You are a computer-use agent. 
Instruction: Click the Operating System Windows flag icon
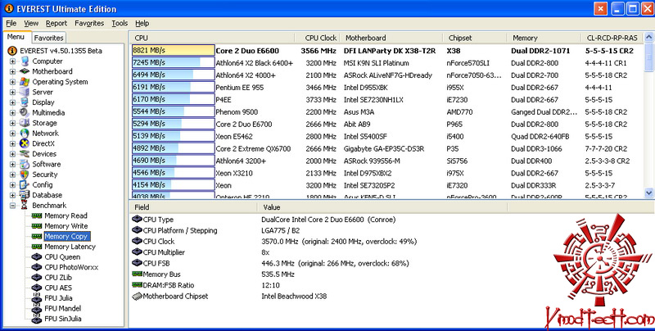[25, 81]
